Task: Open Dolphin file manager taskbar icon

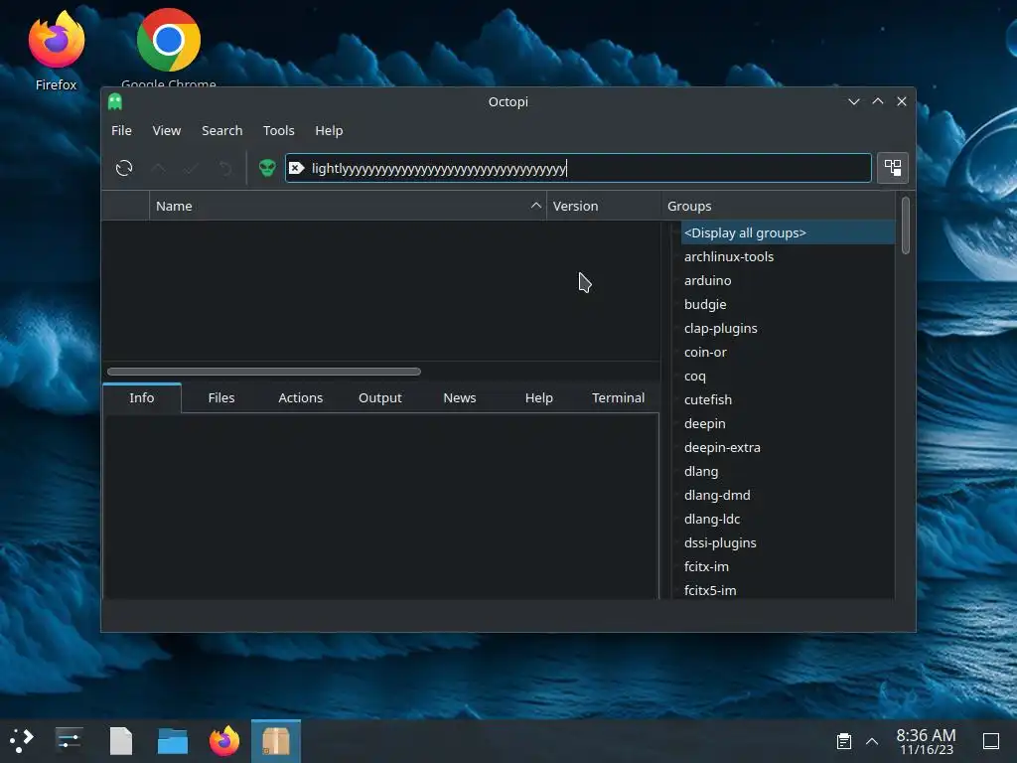Action: (x=173, y=740)
